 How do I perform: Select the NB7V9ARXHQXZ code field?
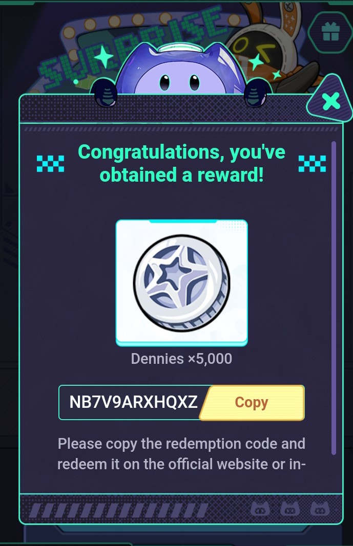tap(134, 402)
